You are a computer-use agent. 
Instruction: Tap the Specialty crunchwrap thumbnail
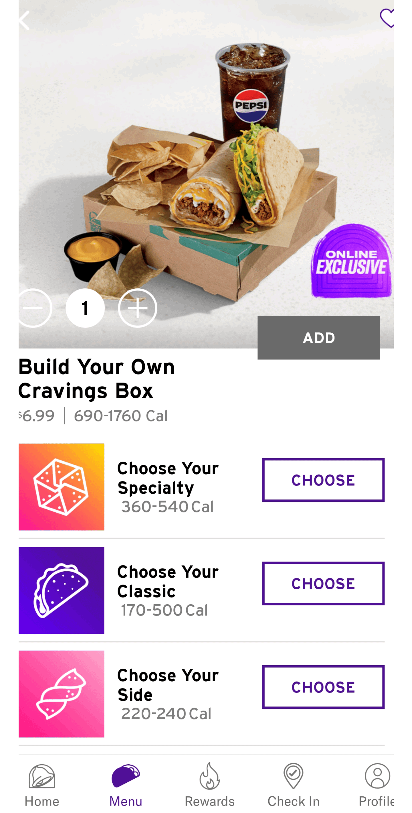pyautogui.click(x=62, y=487)
